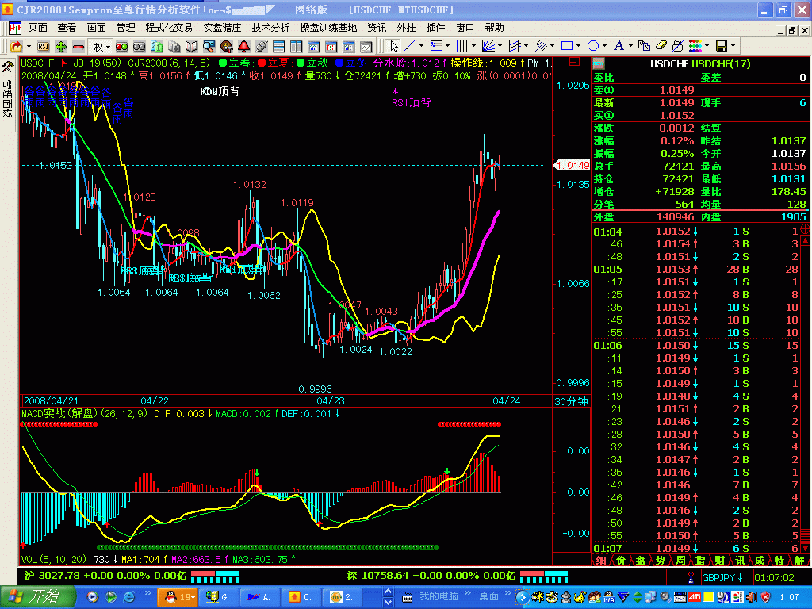Image resolution: width=812 pixels, height=609 pixels.
Task: Expand the rectangle shape tool dropdown
Action: click(578, 46)
